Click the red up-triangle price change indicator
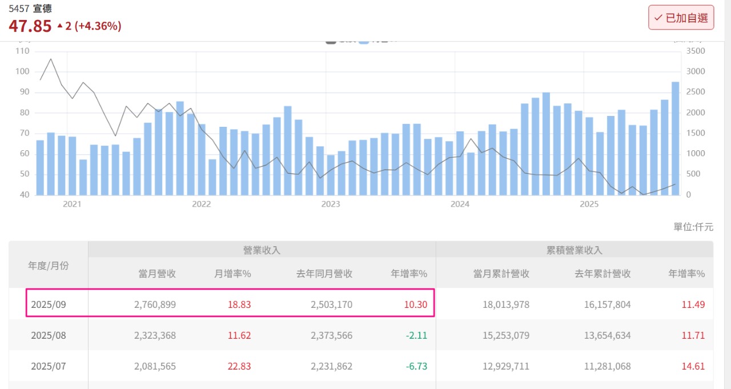This screenshot has width=731, height=389. pyautogui.click(x=60, y=26)
